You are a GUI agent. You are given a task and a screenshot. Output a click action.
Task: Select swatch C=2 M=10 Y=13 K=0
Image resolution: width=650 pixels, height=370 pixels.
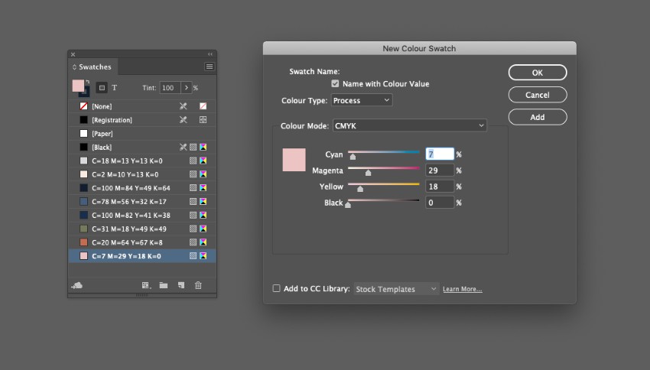tap(142, 174)
